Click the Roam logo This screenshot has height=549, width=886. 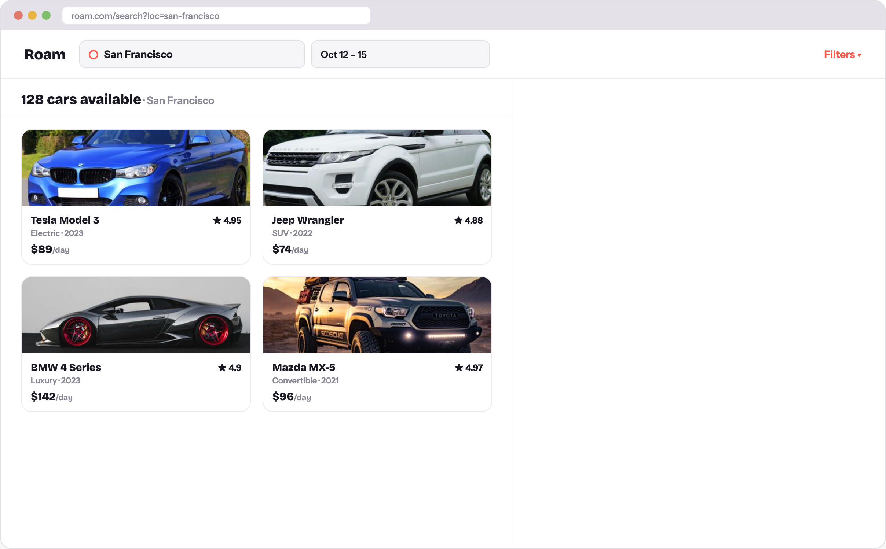click(45, 55)
